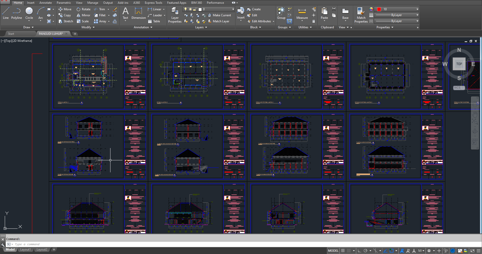Choose the Measure utility tool
The height and width of the screenshot is (254, 482).
(302, 13)
